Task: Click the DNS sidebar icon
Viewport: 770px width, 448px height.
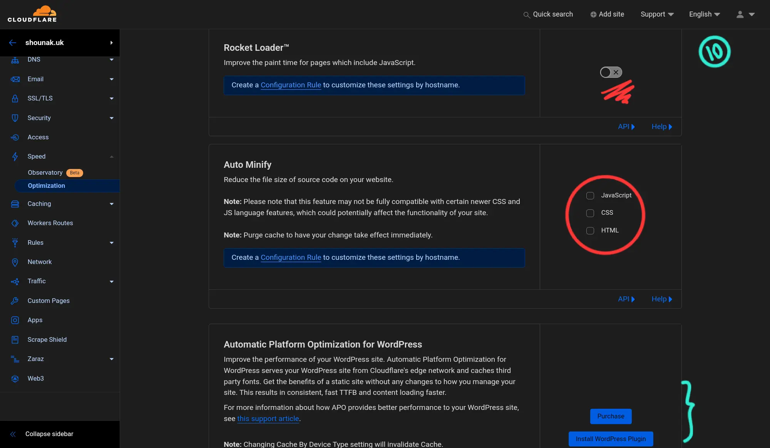Action: pyautogui.click(x=15, y=60)
